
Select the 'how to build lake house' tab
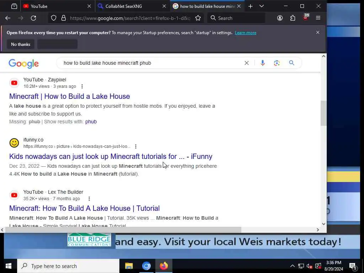tap(207, 6)
